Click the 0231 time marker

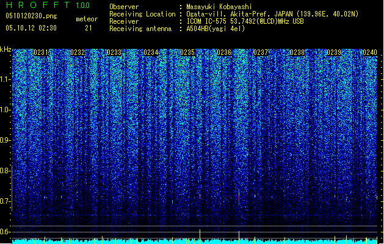pyautogui.click(x=41, y=52)
